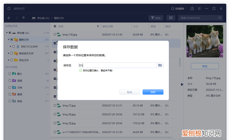Expand the existing files tree node
This screenshot has height=140, width=230.
click(9, 60)
